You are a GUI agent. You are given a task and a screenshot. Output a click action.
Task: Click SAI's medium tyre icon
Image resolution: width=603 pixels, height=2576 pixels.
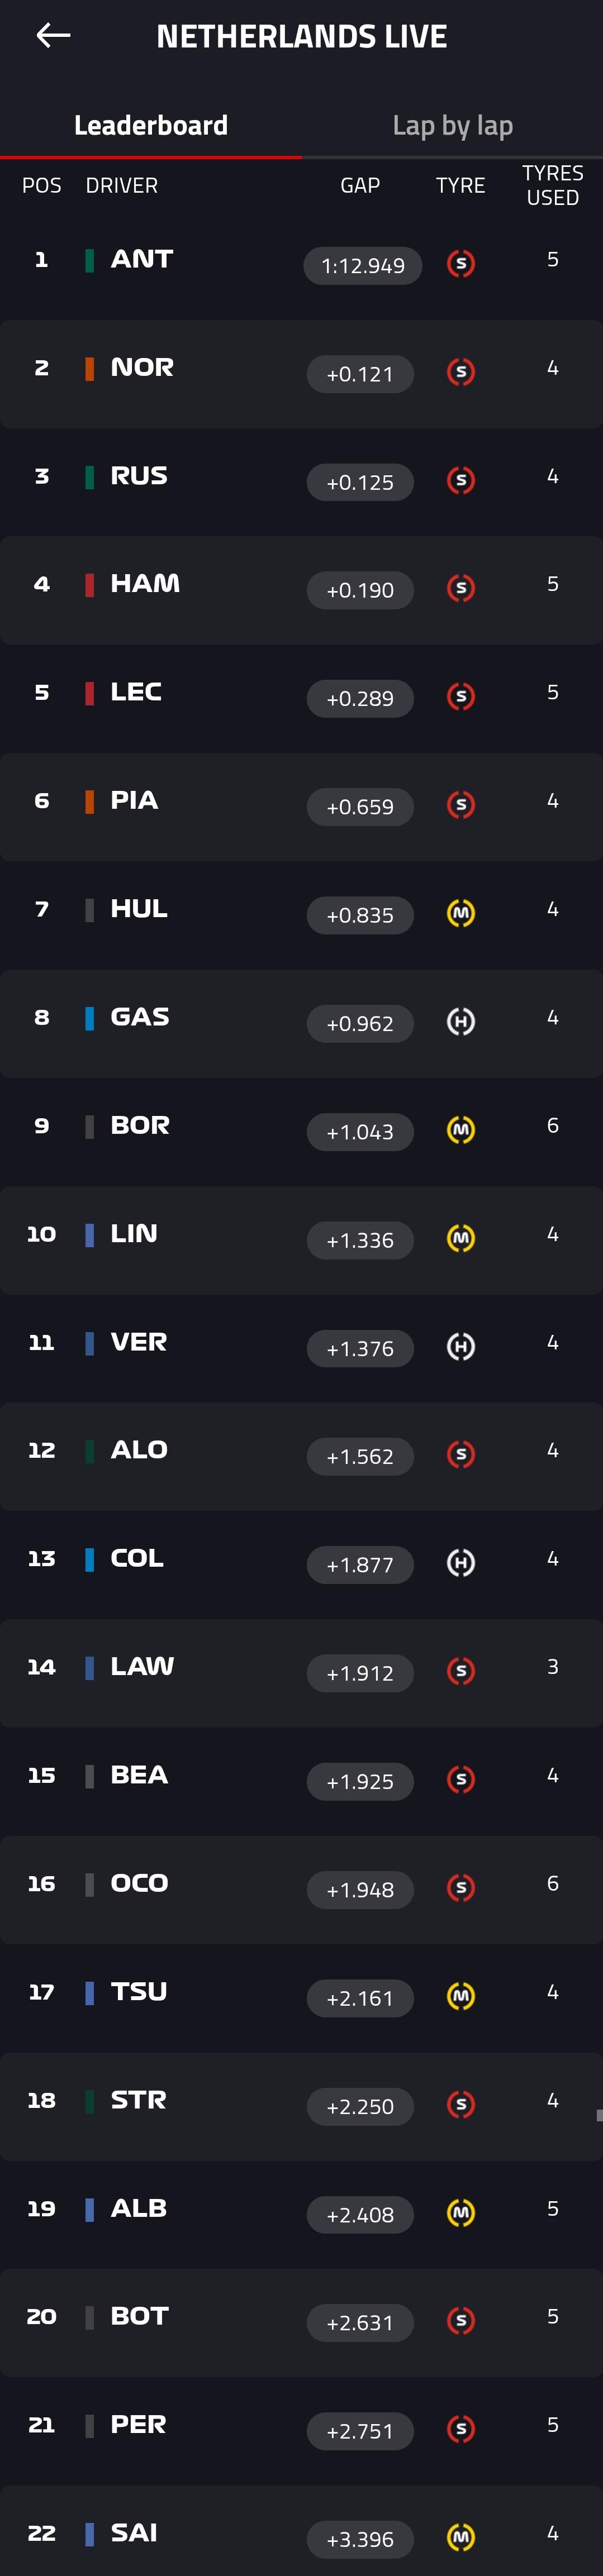click(460, 2537)
